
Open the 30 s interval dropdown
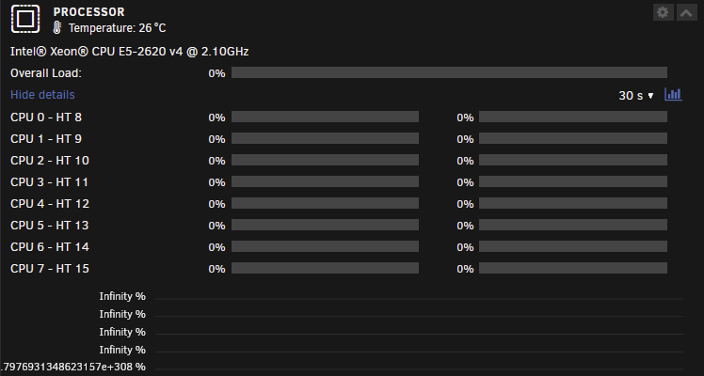pyautogui.click(x=635, y=96)
